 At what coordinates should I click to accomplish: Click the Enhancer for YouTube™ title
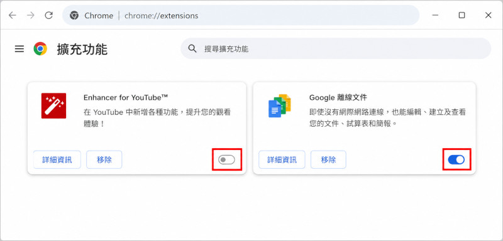tap(126, 97)
